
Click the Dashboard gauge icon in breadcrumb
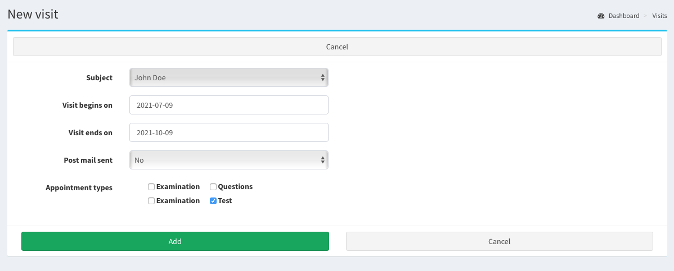pyautogui.click(x=601, y=16)
